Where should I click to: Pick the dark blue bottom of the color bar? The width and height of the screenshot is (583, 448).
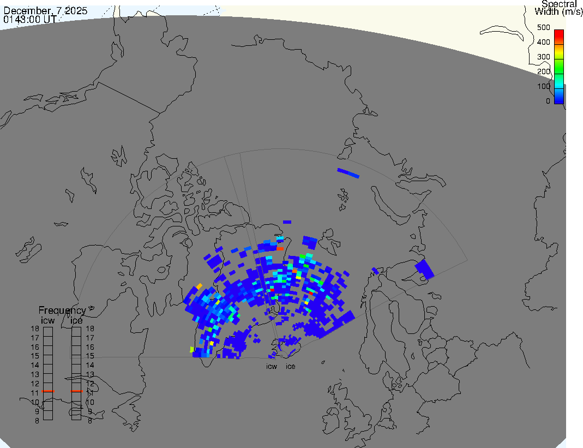click(559, 98)
